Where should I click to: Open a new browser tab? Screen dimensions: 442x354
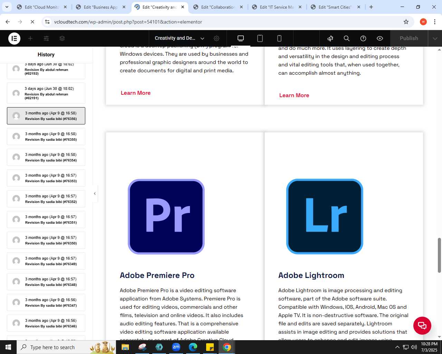click(371, 7)
